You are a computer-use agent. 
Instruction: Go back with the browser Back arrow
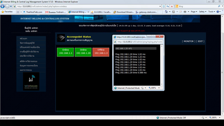tap(3, 6)
